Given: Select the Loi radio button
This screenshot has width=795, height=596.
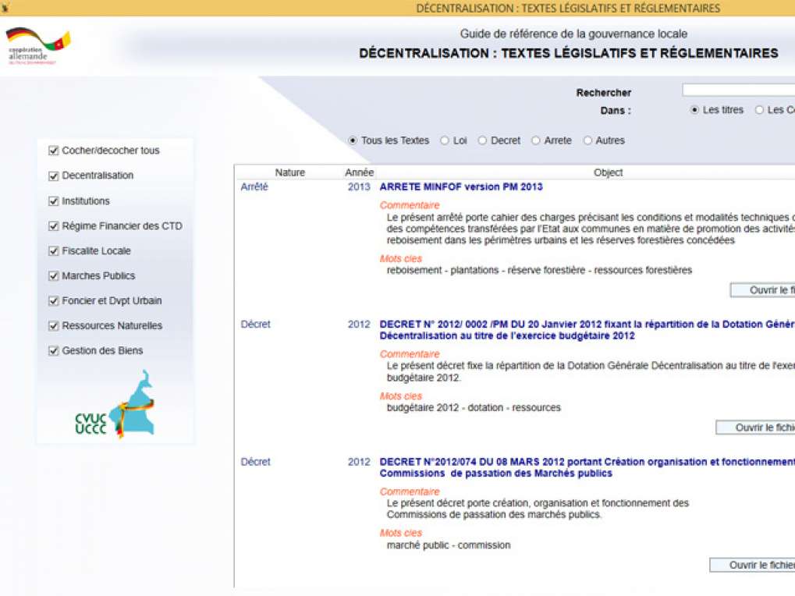Looking at the screenshot, I should tap(445, 141).
